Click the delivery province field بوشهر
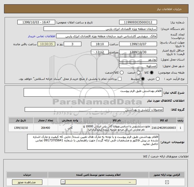 pos(138,59)
